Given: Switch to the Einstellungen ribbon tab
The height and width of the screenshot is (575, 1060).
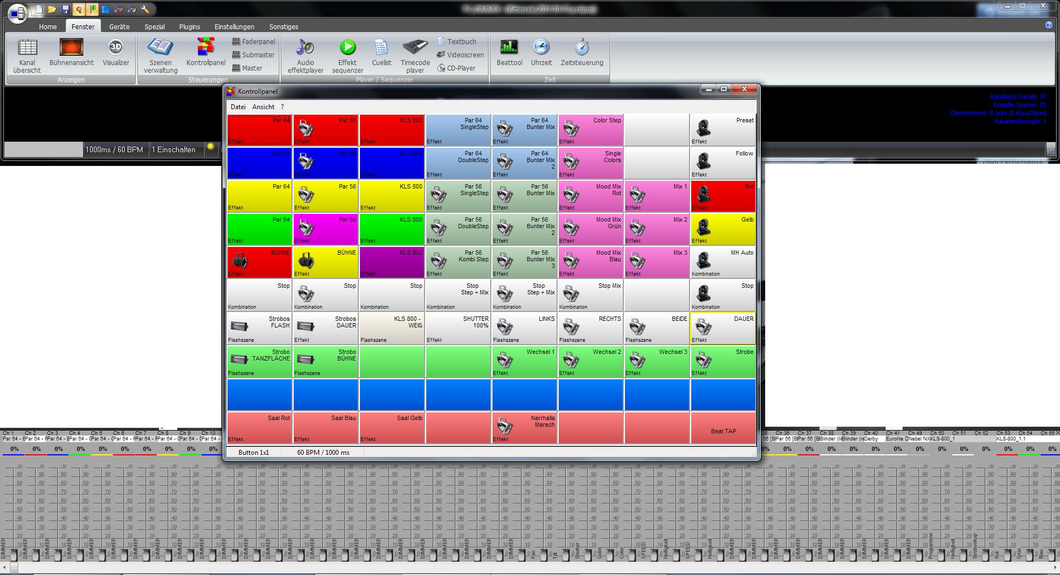Looking at the screenshot, I should 234,26.
